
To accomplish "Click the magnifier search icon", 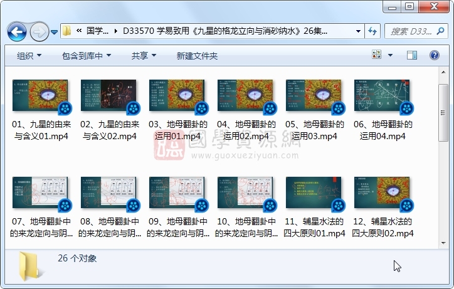I will click(x=440, y=31).
